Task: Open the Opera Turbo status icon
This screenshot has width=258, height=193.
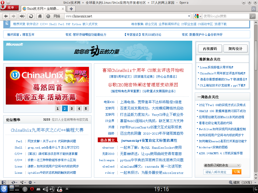Action: pos(30,182)
